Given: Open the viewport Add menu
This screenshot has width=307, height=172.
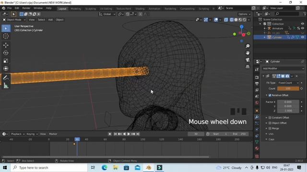Looking at the screenshot, I should point(50,20).
